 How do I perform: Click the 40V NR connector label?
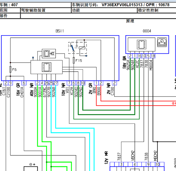coord(32,89)
